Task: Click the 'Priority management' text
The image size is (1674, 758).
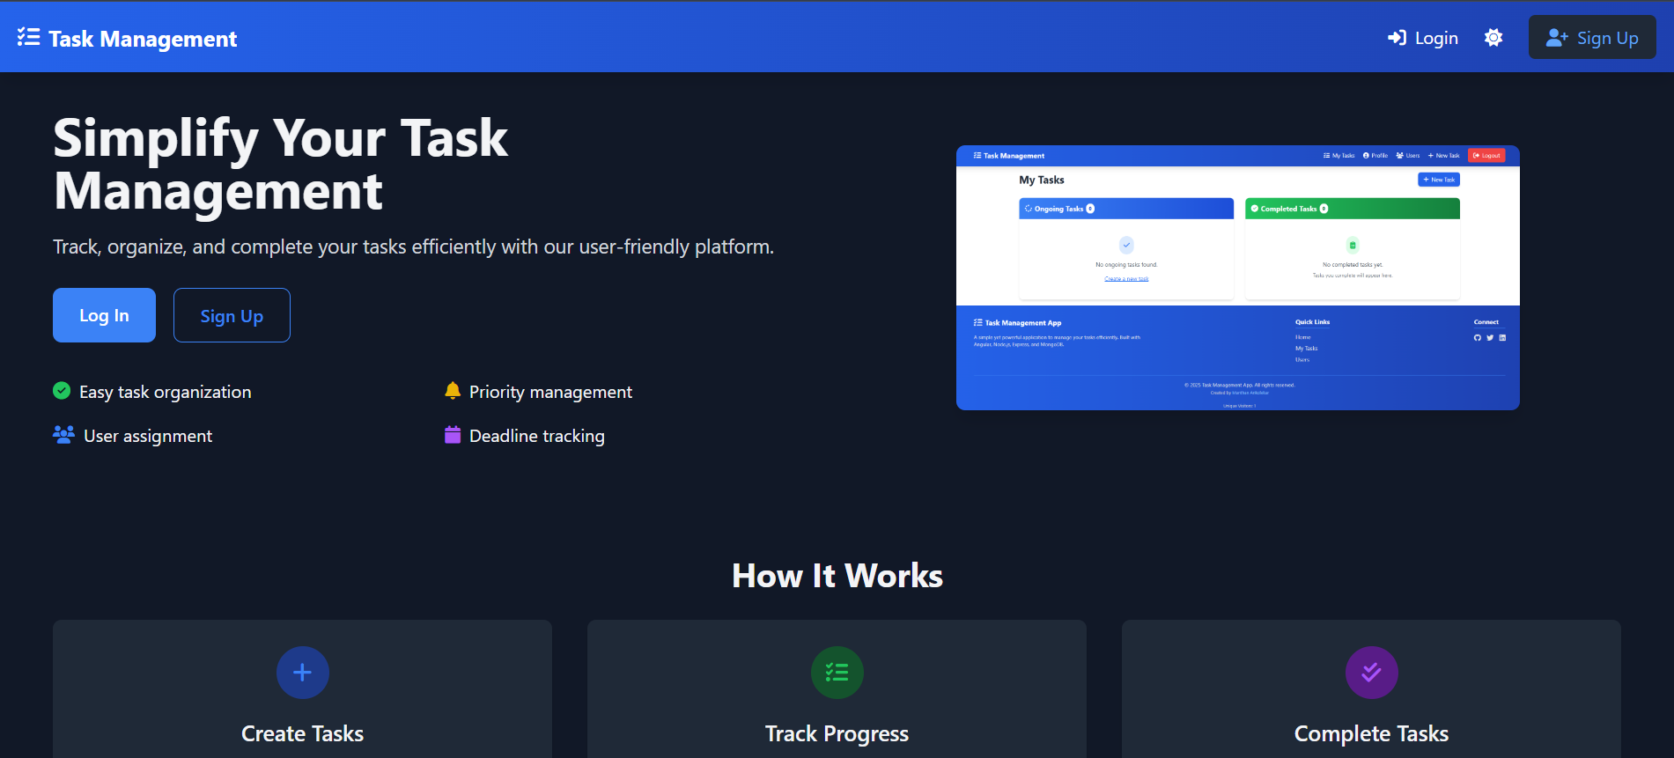Action: [550, 392]
